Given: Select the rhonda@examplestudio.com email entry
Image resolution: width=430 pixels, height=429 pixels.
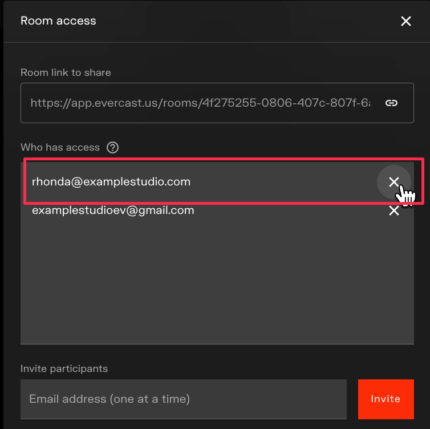Looking at the screenshot, I should 111,182.
